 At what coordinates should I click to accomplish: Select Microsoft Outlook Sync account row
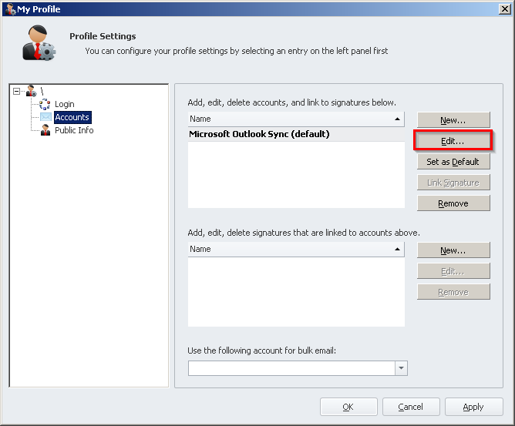click(259, 134)
